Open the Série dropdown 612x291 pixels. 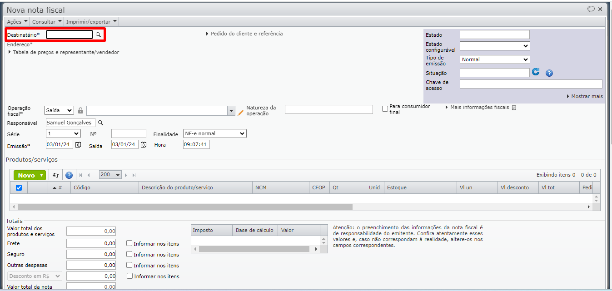click(x=63, y=133)
